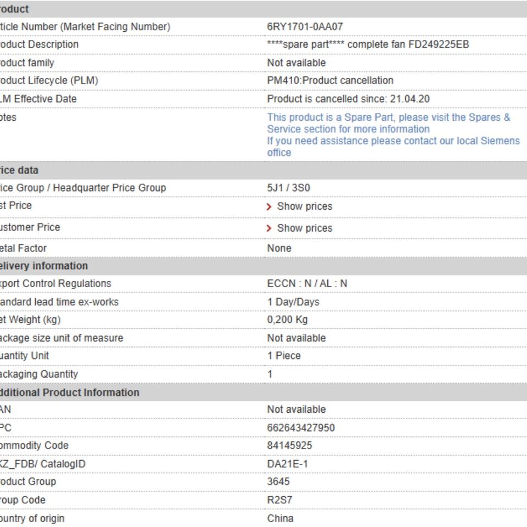The height and width of the screenshot is (527, 527).
Task: Click the Price Group / Headquarter Price Group label
Action: [83, 188]
